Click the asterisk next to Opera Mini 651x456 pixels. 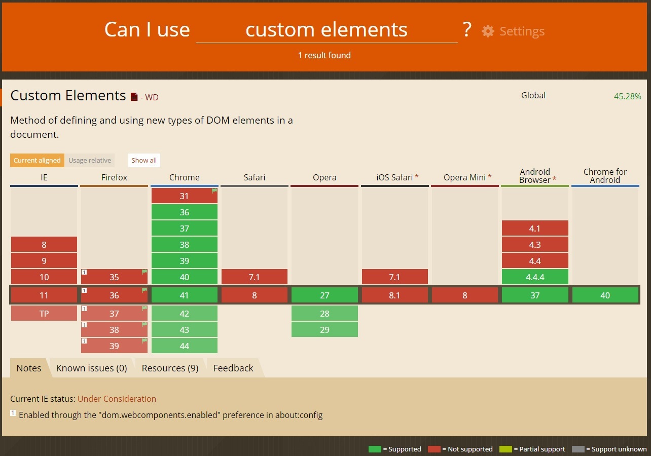[x=490, y=177]
